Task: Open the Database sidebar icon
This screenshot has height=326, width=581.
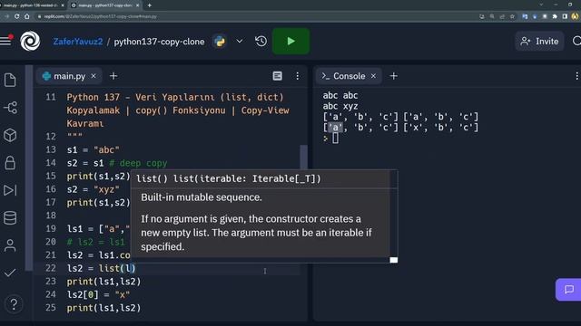Action: (10, 217)
